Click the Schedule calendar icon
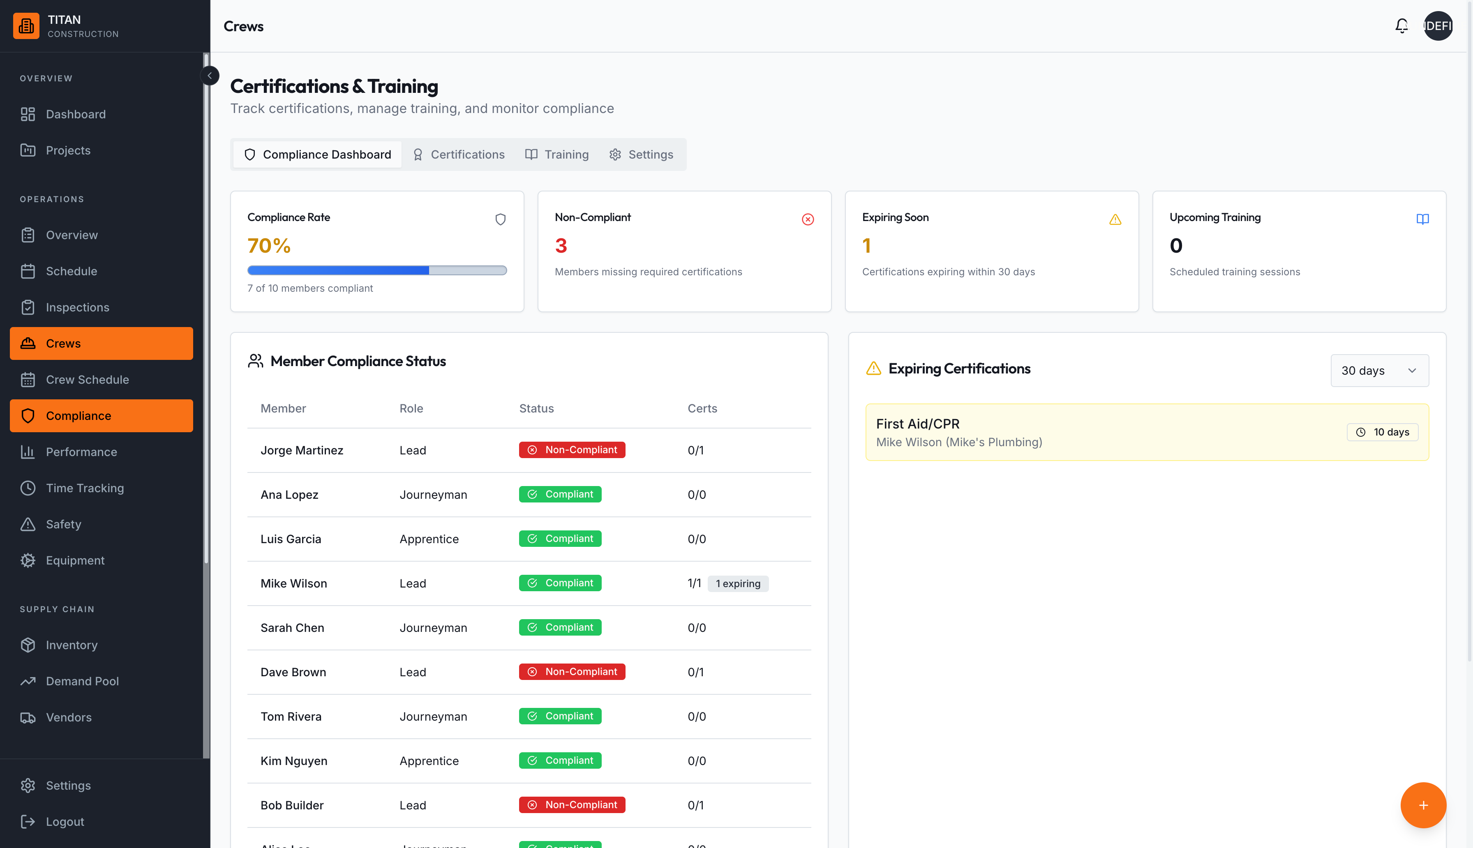 coord(28,271)
